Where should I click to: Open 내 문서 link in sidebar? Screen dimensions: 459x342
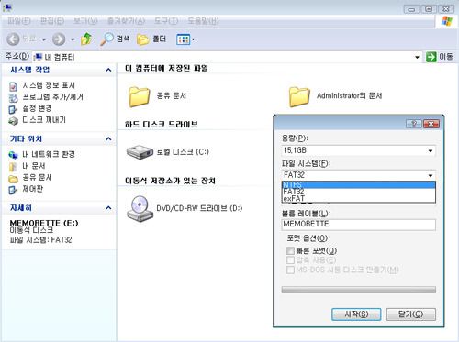coord(34,166)
